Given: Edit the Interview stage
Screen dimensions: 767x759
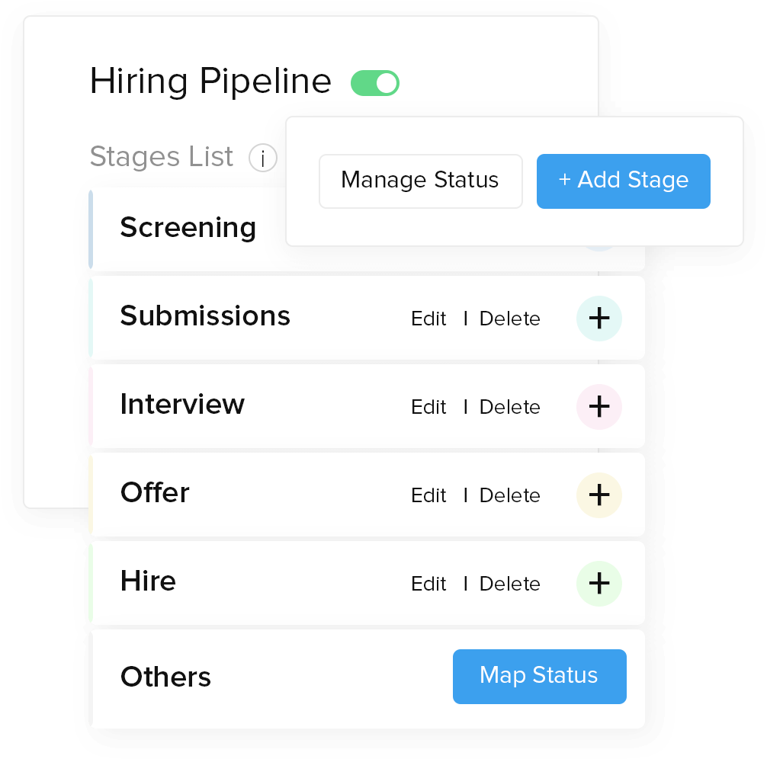Looking at the screenshot, I should coord(428,408).
